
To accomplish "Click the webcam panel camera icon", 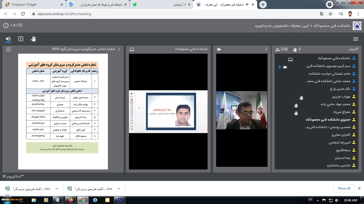I will coord(219,49).
